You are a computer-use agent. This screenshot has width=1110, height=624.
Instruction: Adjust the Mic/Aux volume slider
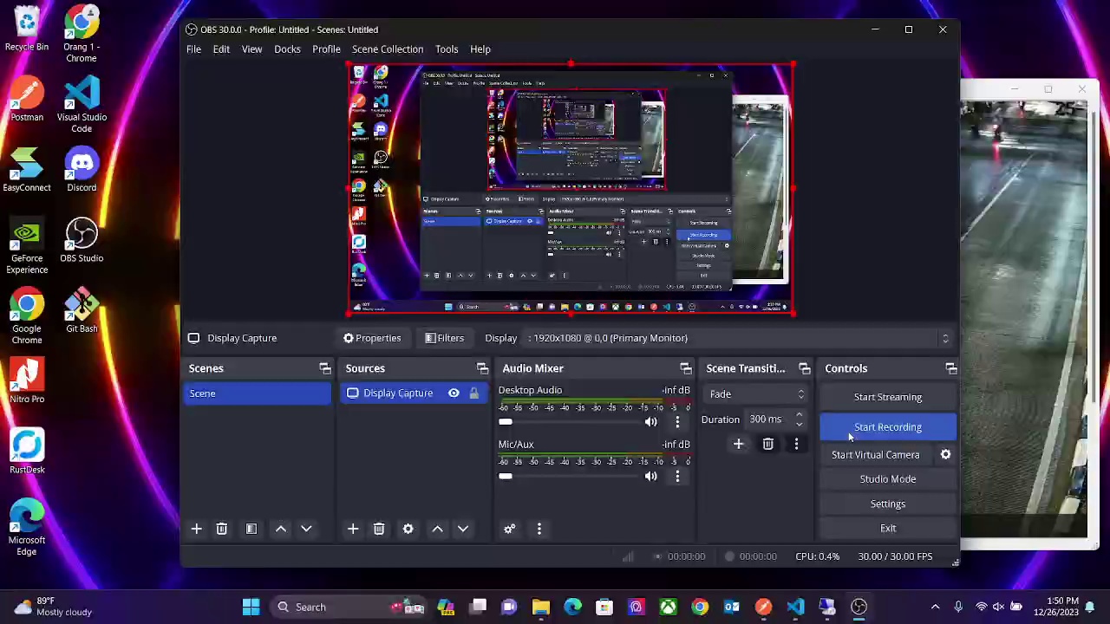(x=506, y=476)
